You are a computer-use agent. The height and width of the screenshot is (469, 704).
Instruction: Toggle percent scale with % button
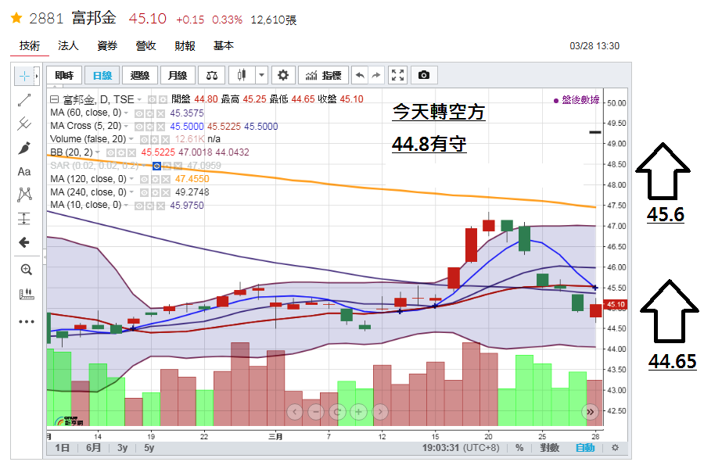pos(519,447)
